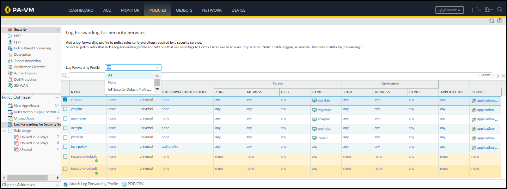Tick the test-policy rule checkbox
This screenshot has height=189, width=507.
[65, 147]
